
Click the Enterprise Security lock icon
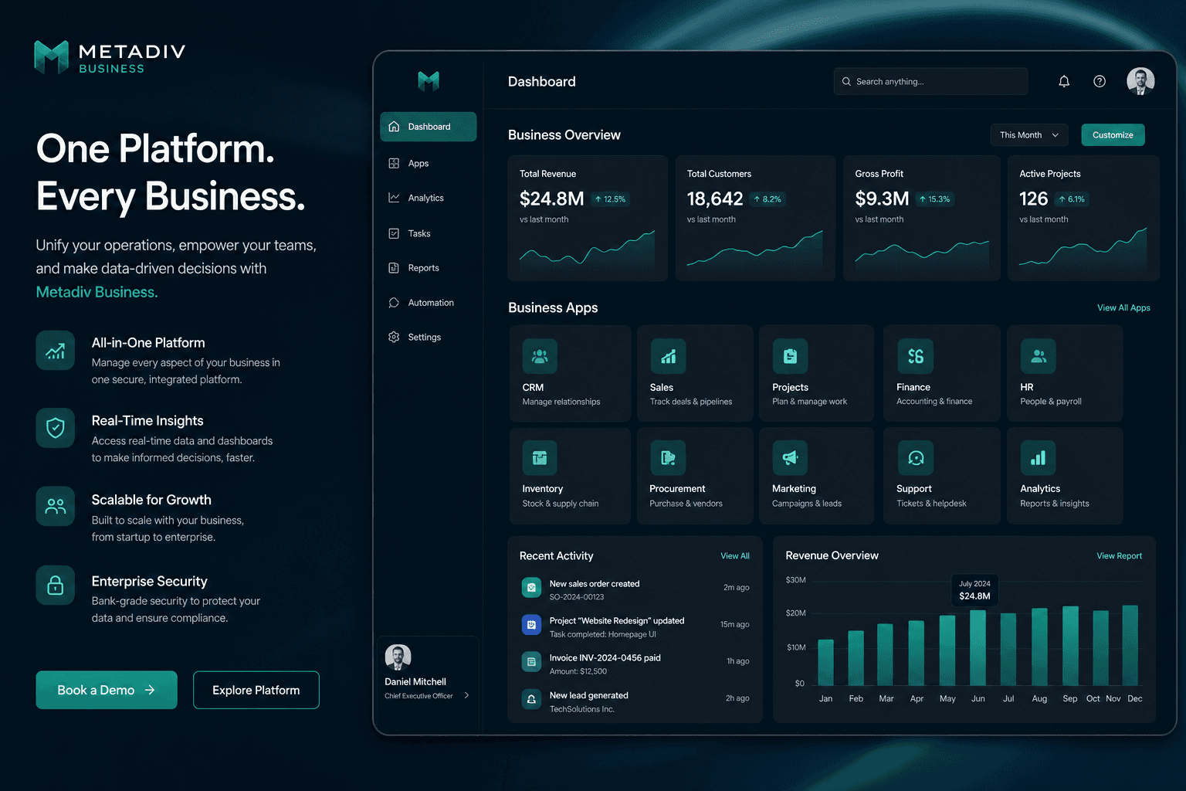(x=56, y=585)
